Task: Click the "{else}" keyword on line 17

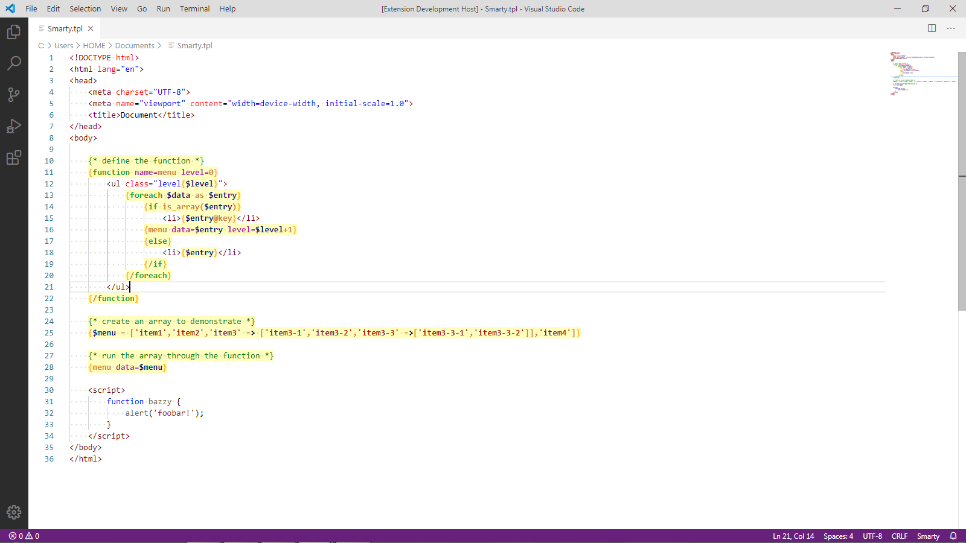Action: [158, 241]
